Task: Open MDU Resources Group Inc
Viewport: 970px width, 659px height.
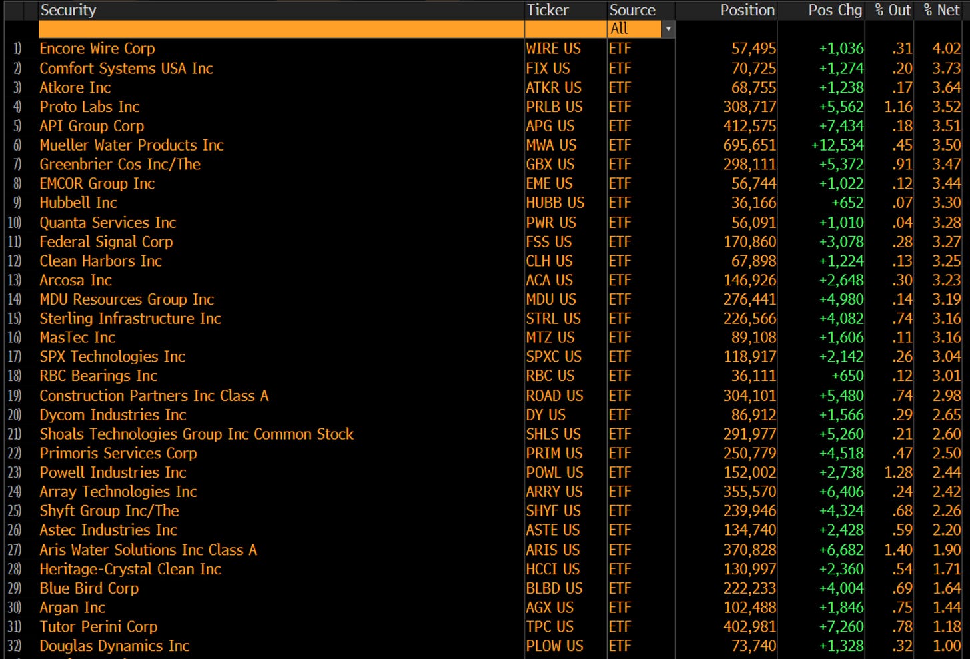Action: click(x=127, y=300)
